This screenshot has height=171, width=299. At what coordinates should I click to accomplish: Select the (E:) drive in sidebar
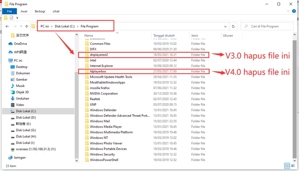21,124
